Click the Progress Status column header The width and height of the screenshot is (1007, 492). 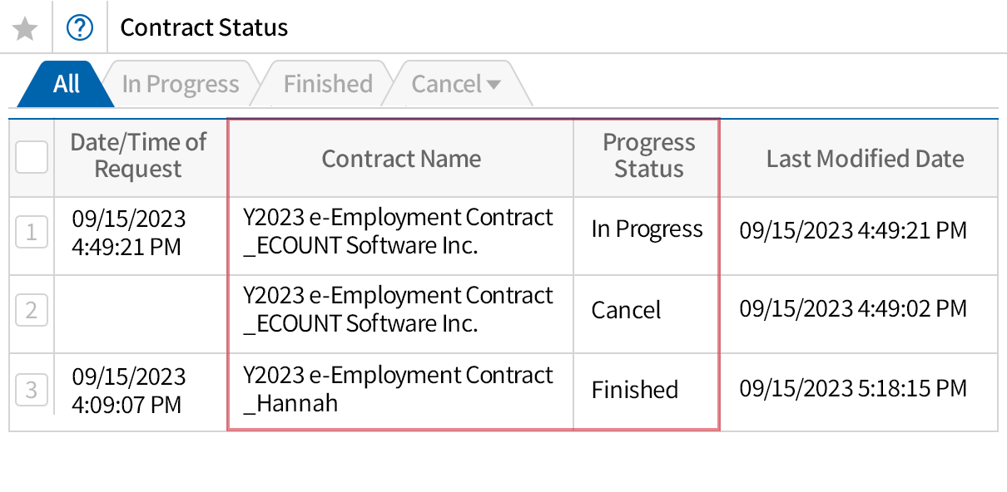click(x=648, y=156)
